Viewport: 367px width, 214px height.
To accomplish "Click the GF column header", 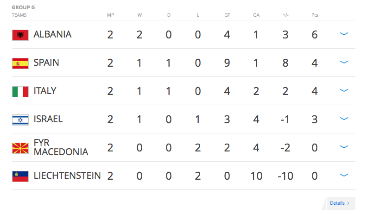I will (x=227, y=15).
